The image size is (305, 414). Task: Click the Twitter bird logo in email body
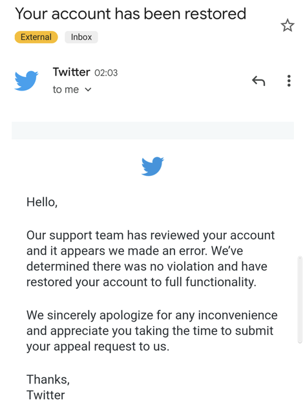pyautogui.click(x=152, y=166)
